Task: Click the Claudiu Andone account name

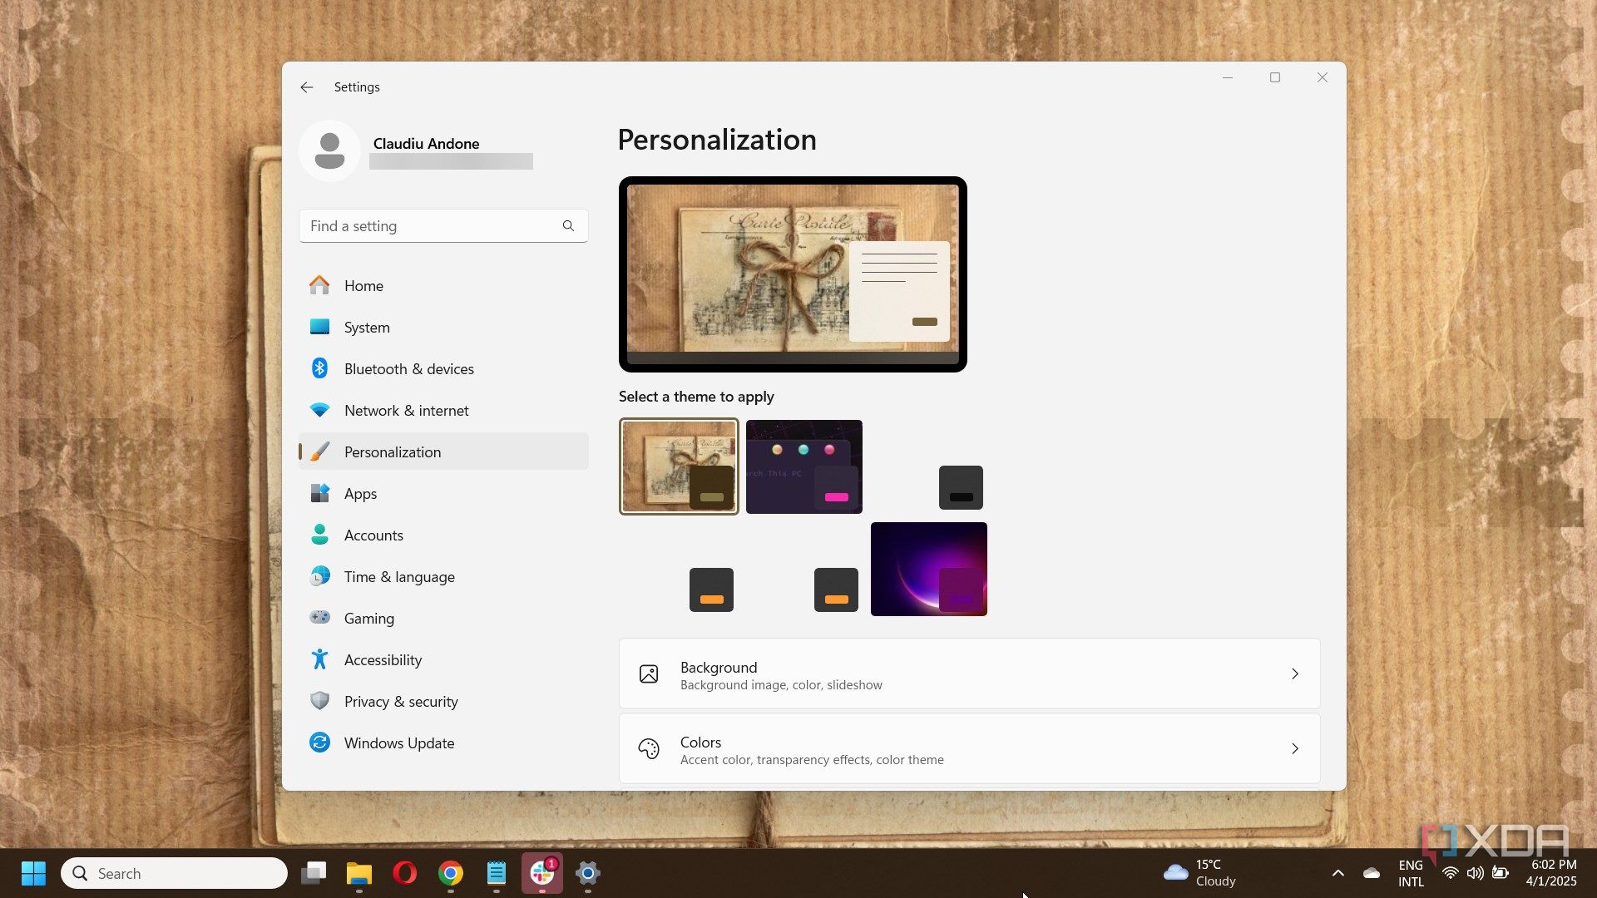Action: tap(426, 144)
